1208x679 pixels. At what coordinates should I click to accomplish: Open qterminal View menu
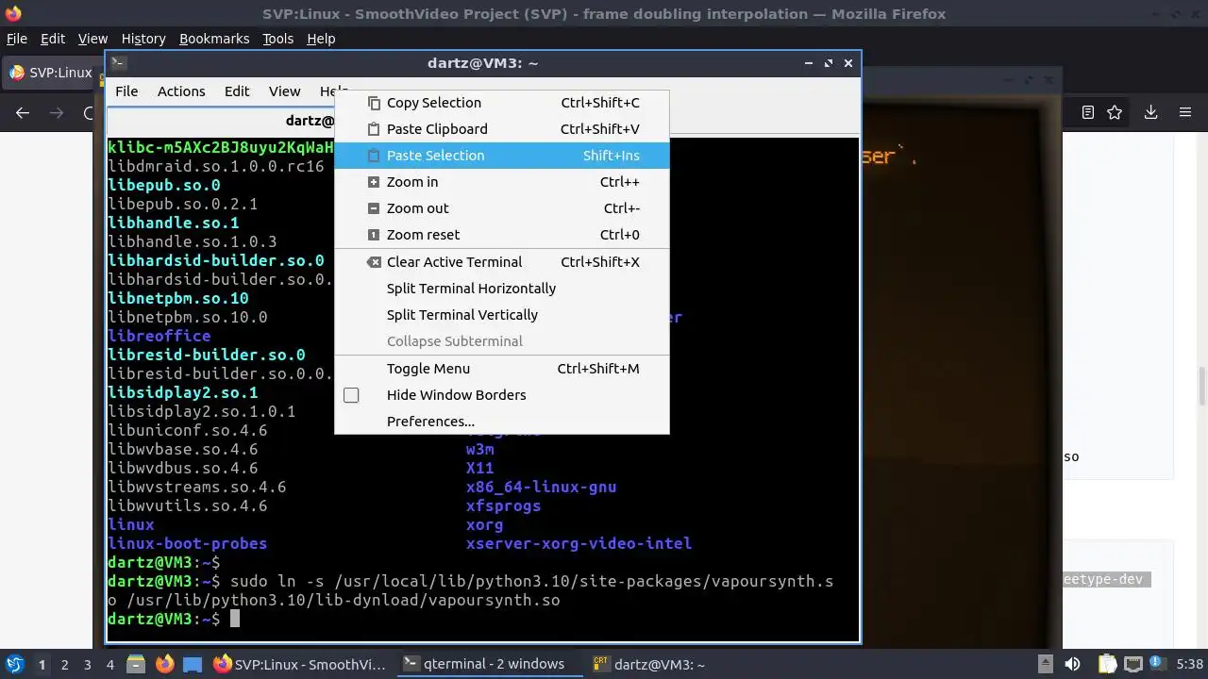pyautogui.click(x=284, y=91)
